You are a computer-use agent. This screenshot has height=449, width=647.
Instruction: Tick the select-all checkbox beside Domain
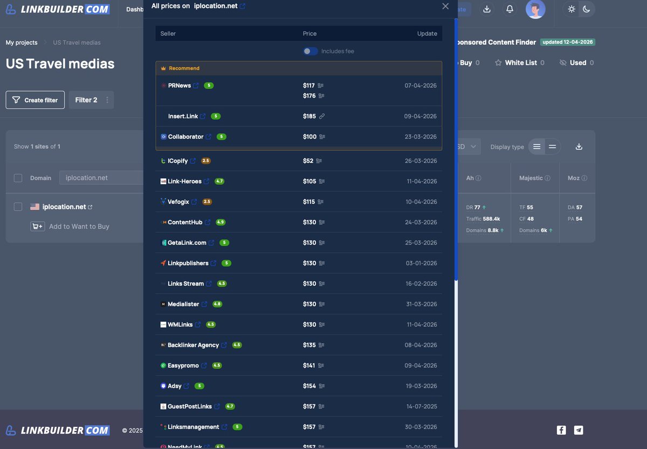point(18,178)
